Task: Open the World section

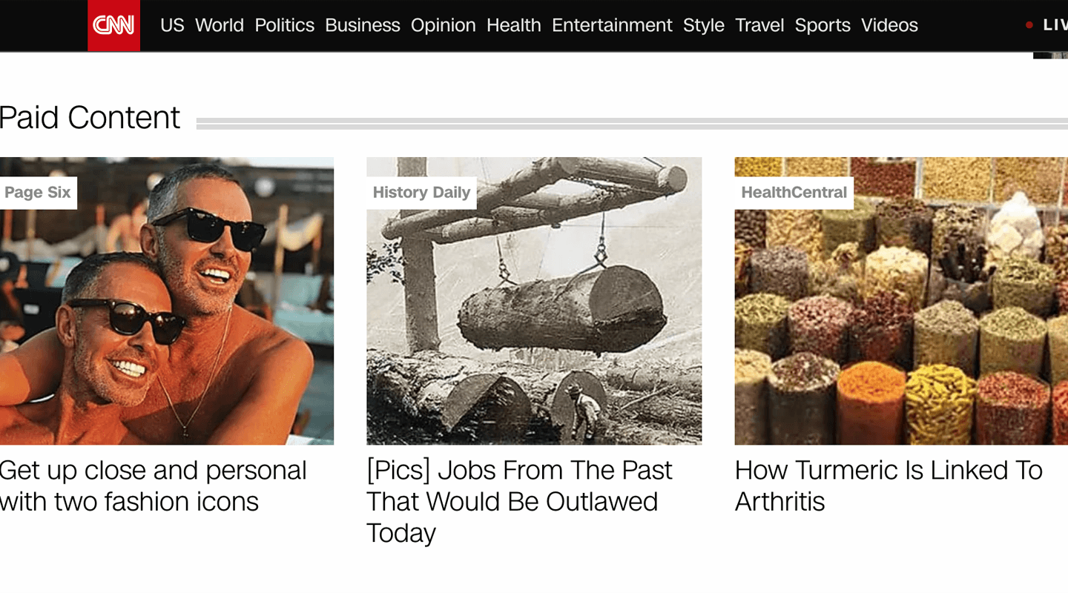Action: click(219, 25)
